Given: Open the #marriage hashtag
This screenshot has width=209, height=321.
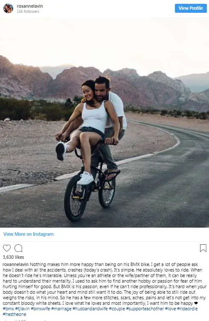Looking at the screenshot, I should pos(61,309).
